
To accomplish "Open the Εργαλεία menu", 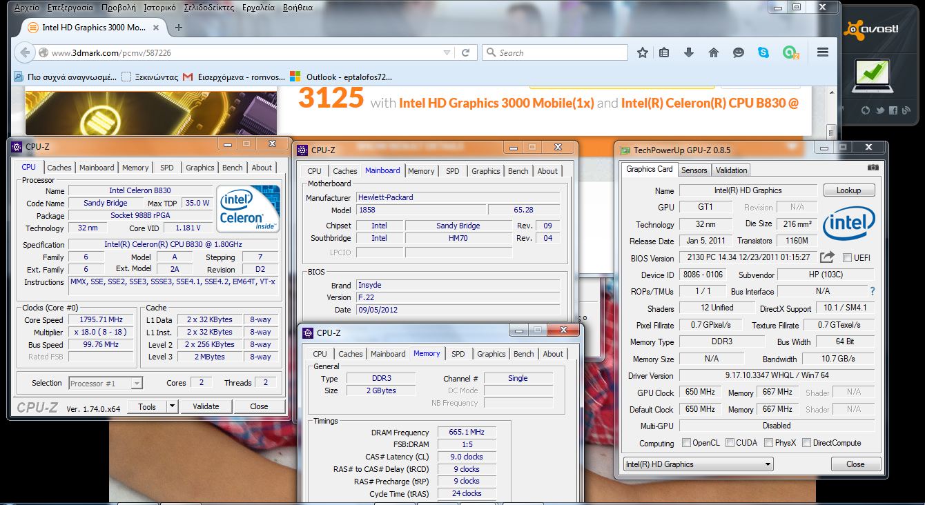I will 259,8.
